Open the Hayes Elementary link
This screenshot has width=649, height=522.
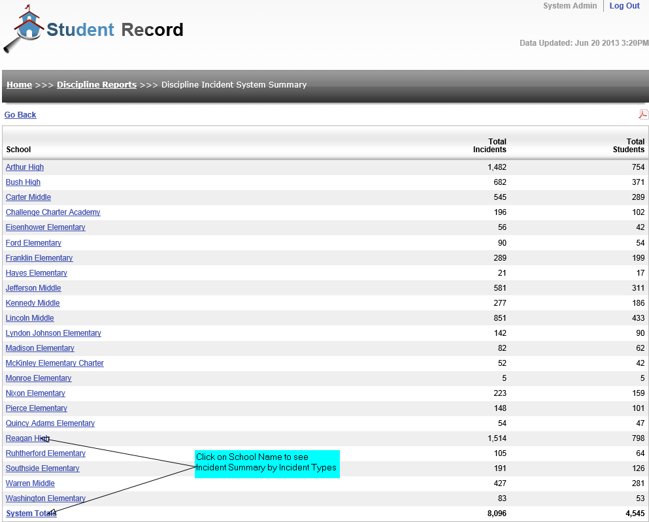tap(37, 273)
